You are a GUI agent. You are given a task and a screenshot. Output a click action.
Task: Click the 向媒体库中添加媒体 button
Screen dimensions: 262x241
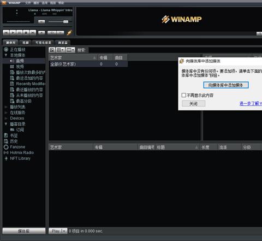tap(226, 85)
